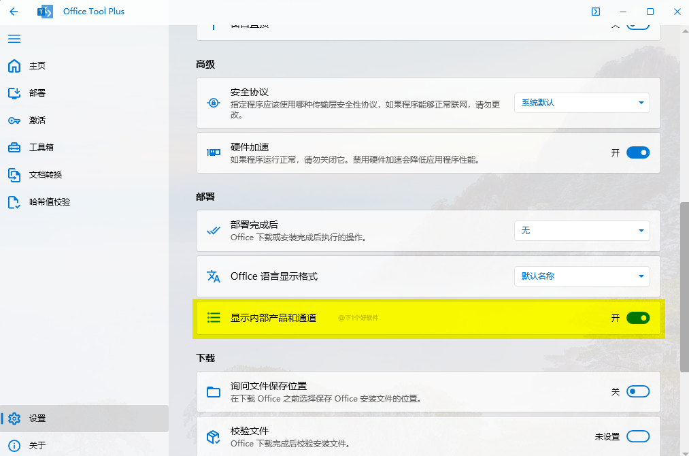
Task: Disable the 硬件加速 toggle
Action: tap(637, 152)
